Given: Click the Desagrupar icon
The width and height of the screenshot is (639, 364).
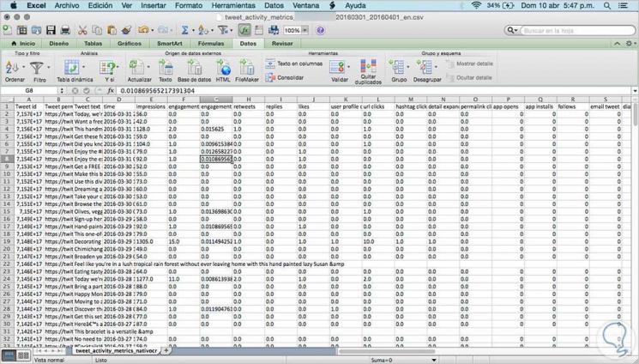Looking at the screenshot, I should click(424, 67).
